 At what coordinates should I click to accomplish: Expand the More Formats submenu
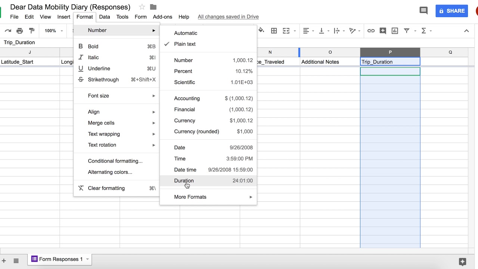208,197
